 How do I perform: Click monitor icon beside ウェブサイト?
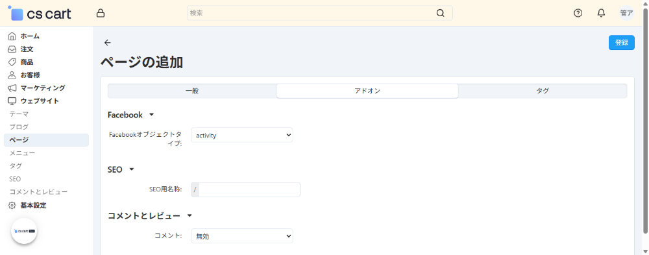click(12, 101)
